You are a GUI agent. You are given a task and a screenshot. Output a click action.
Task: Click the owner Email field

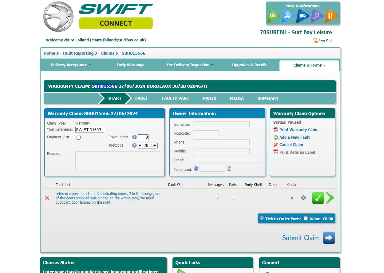click(228, 160)
